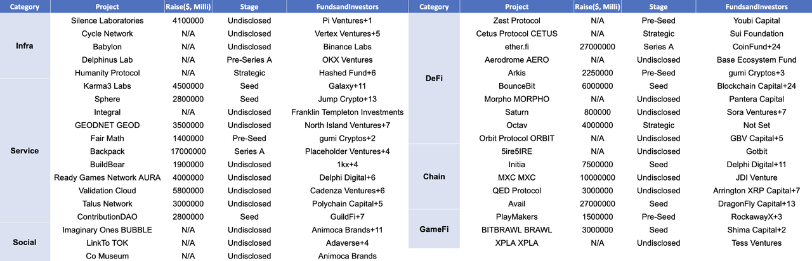Viewport: 812px width, 261px height.
Task: Select the XPLA XPLA project cell
Action: pyautogui.click(x=517, y=243)
